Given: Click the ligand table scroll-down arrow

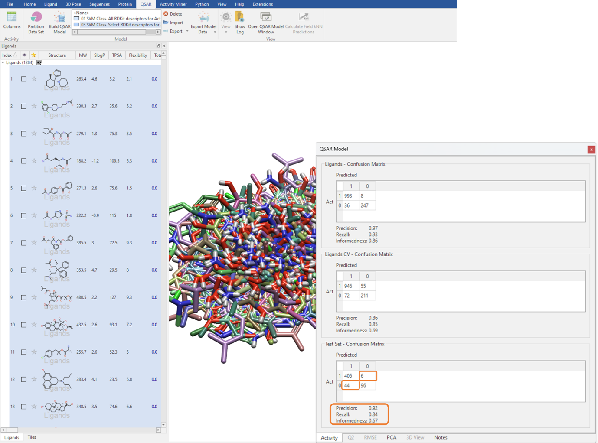Looking at the screenshot, I should [x=163, y=425].
